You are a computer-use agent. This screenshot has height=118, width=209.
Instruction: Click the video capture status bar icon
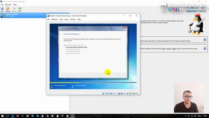pyautogui.click(x=122, y=93)
